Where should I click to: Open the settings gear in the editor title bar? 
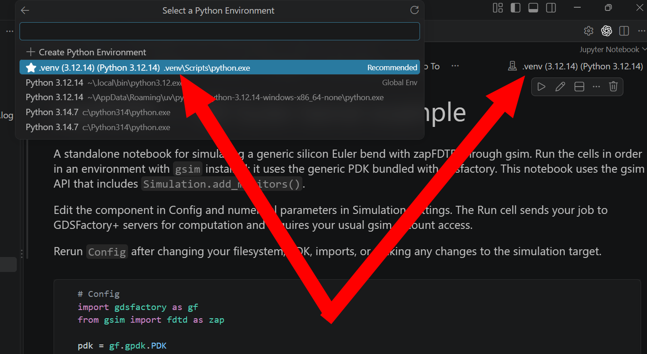588,31
